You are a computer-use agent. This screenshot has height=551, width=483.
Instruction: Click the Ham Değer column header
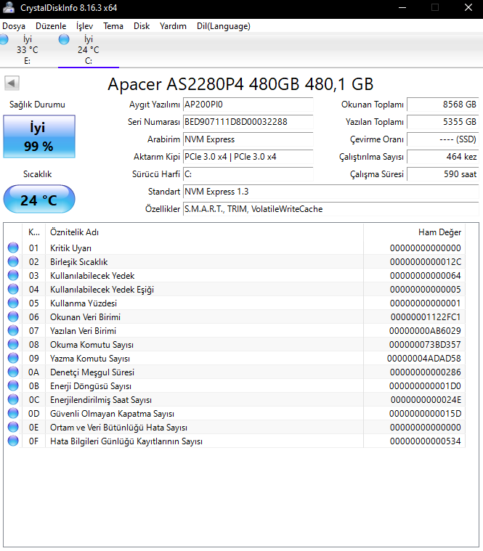(415, 232)
